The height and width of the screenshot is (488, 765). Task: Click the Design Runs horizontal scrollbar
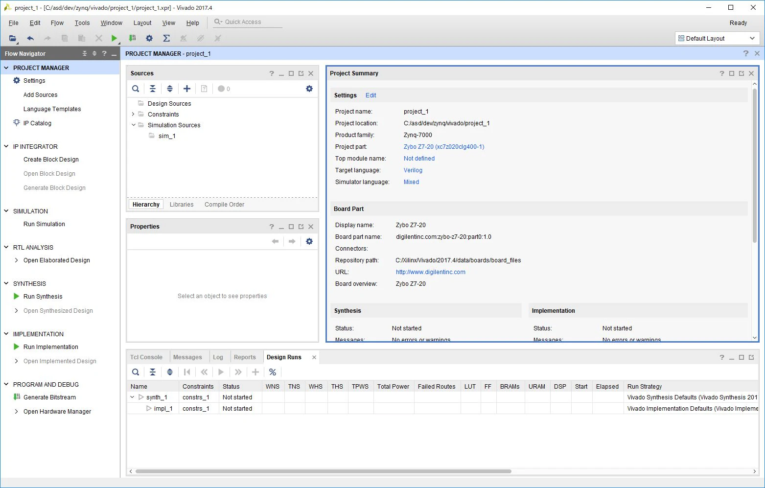[x=324, y=471]
